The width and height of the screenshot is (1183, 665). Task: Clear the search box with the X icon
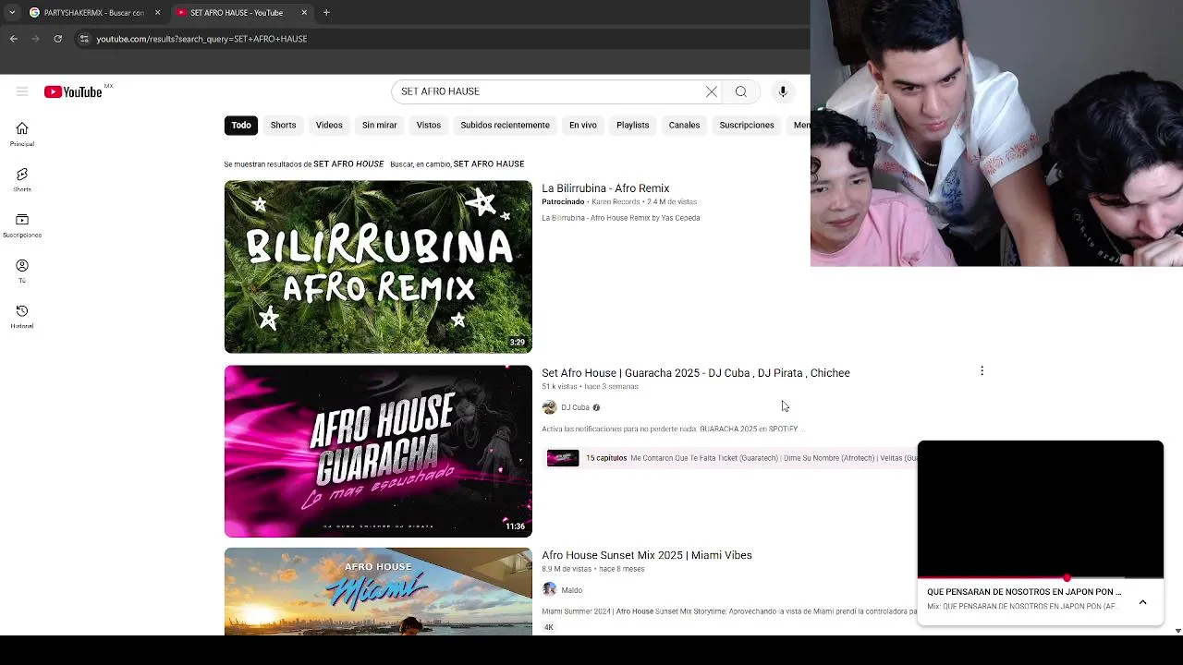[x=712, y=91]
